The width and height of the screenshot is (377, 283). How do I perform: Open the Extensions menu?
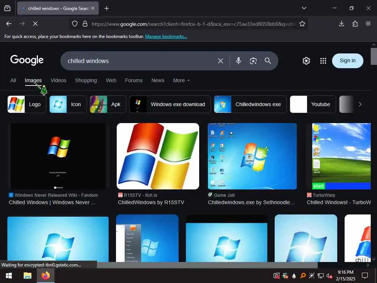[355, 24]
